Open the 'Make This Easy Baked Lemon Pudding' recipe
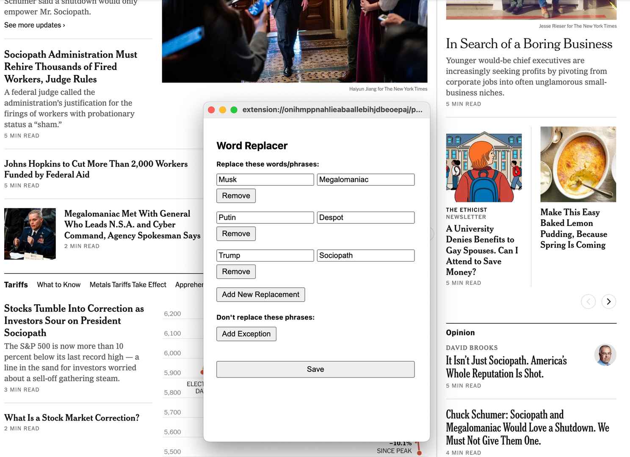The image size is (630, 457). tap(574, 228)
